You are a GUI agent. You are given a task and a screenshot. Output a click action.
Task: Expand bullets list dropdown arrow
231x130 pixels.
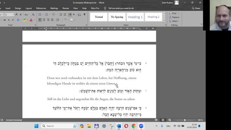pyautogui.click(x=43, y=14)
